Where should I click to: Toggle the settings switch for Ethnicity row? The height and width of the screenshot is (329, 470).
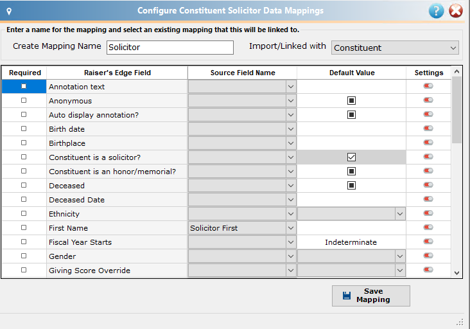point(428,213)
